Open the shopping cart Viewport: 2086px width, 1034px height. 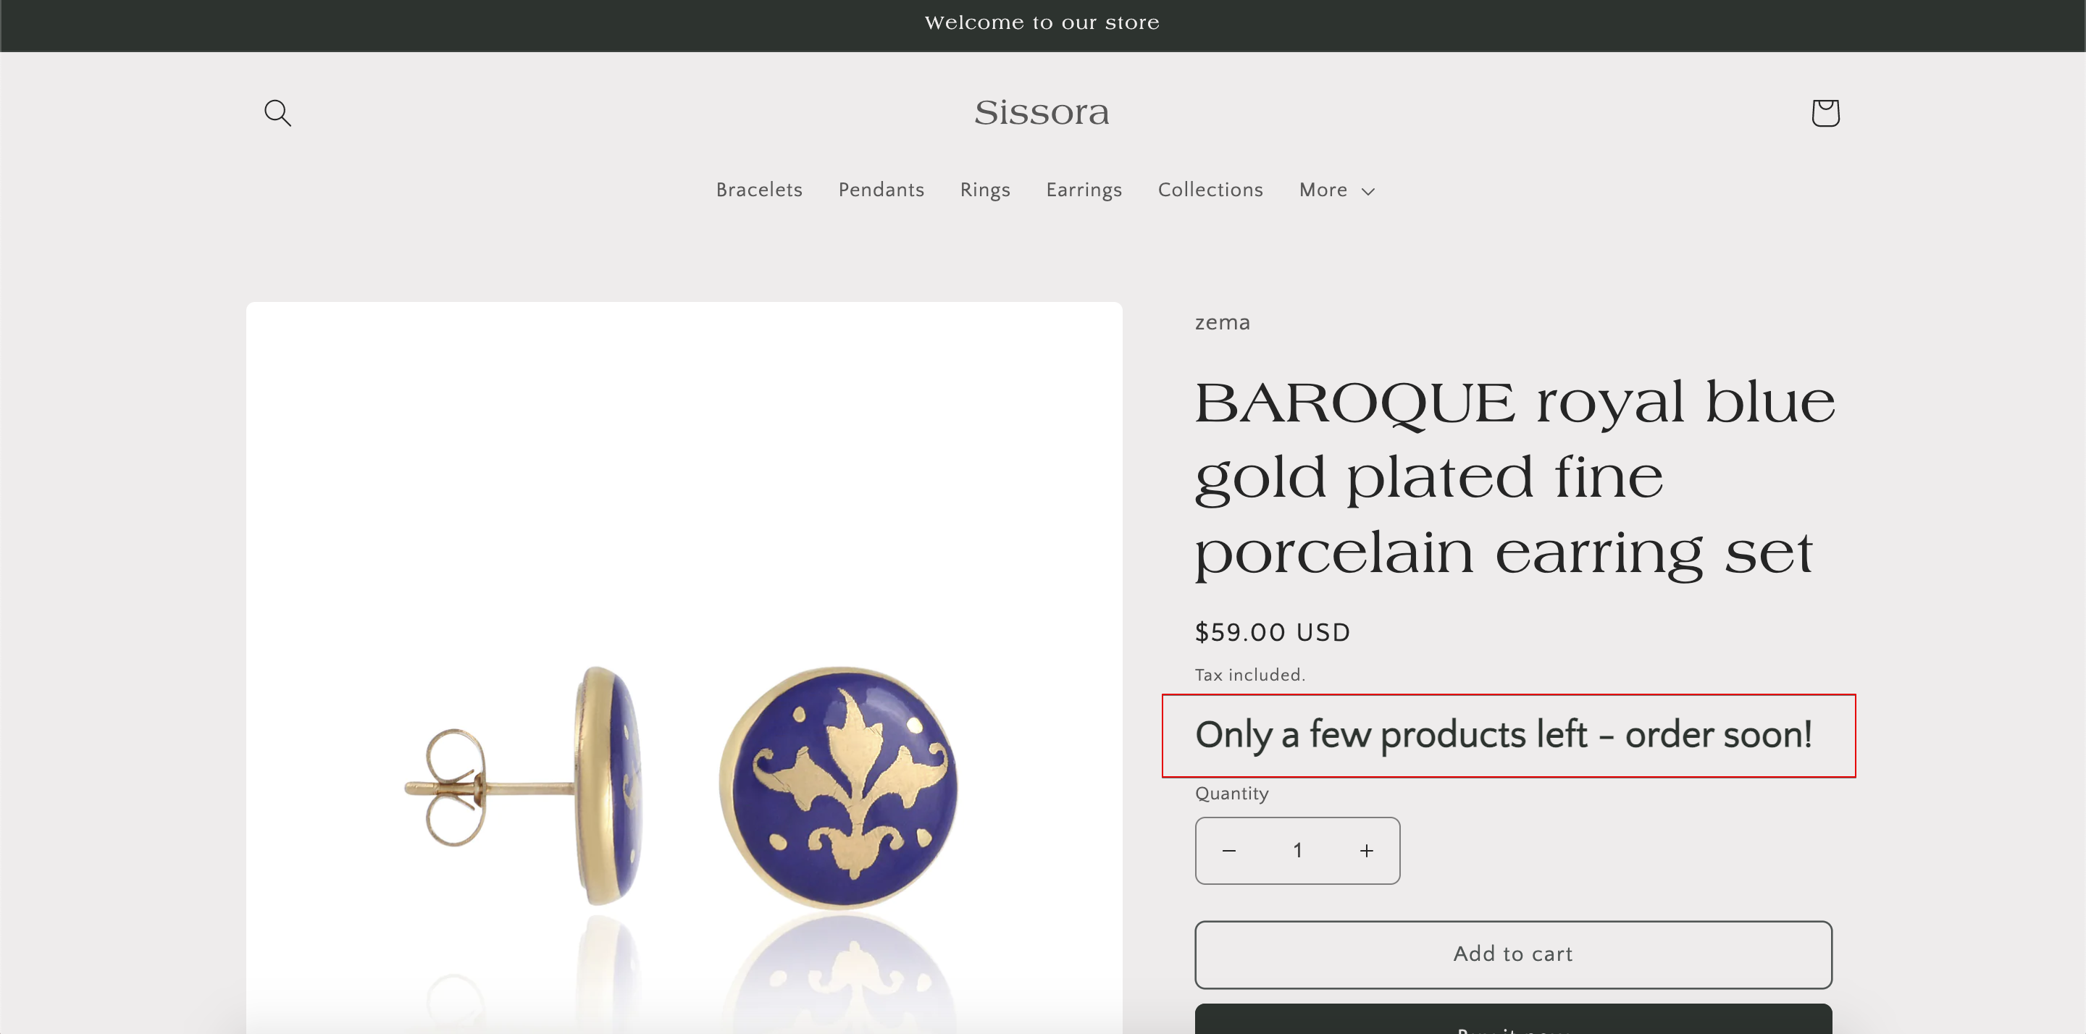click(1825, 114)
